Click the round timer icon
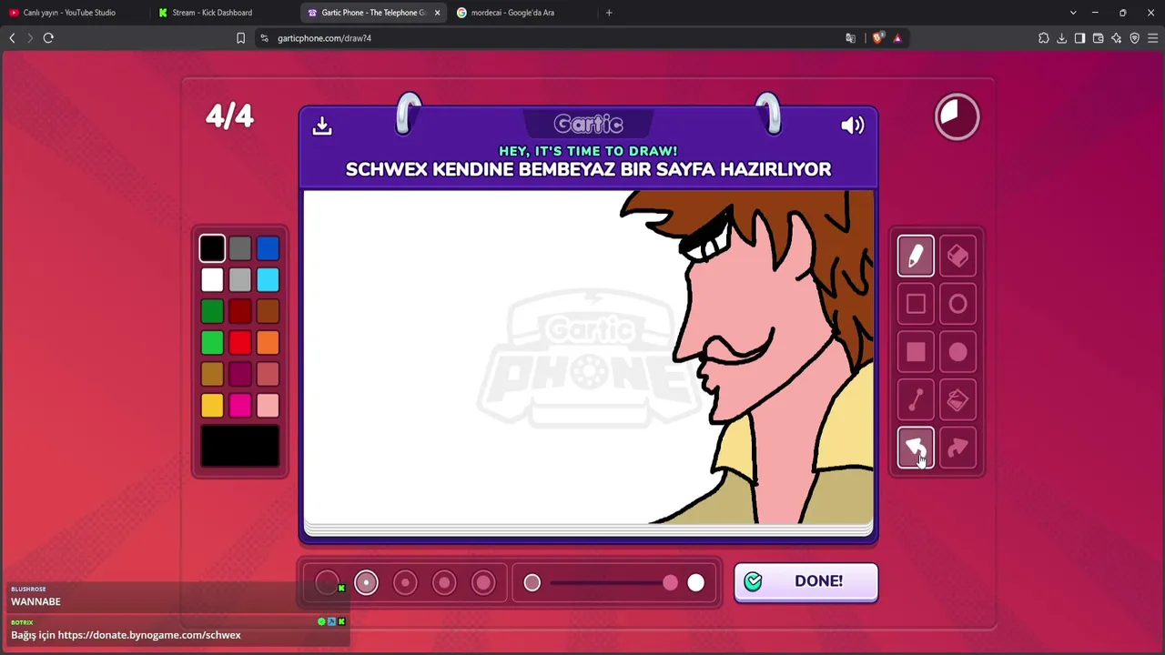1165x655 pixels. pos(957,116)
